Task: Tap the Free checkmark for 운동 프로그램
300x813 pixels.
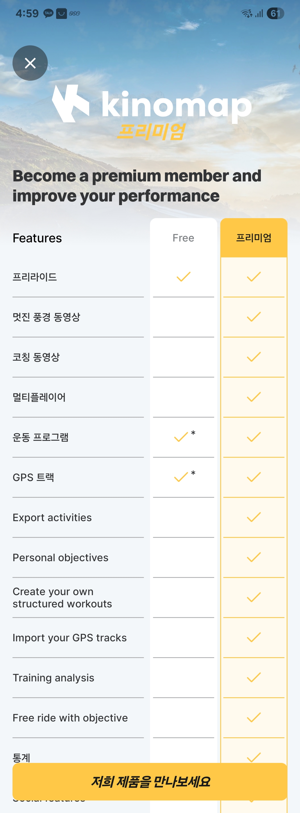Action: tap(181, 437)
